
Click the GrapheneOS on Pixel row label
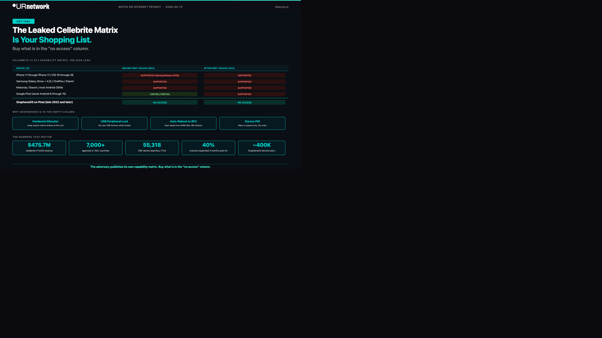point(45,102)
